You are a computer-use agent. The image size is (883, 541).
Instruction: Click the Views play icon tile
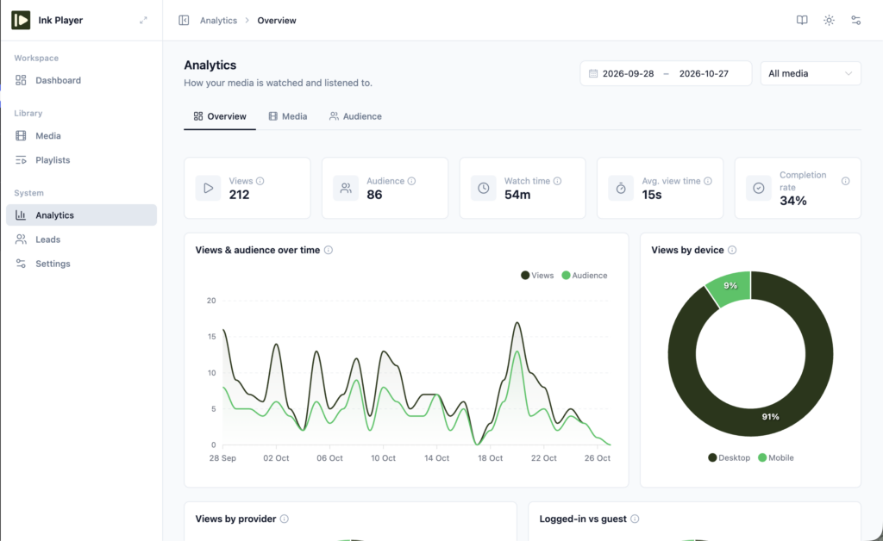[209, 188]
